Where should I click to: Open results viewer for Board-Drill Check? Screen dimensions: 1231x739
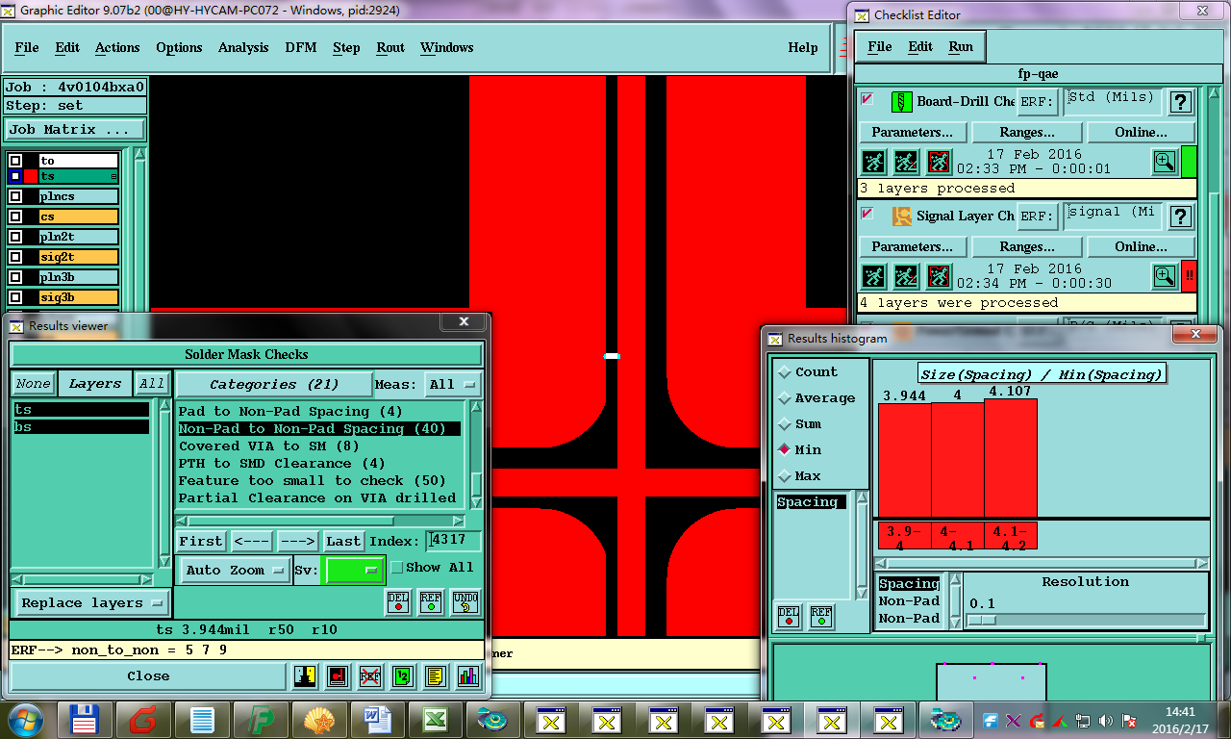point(1164,162)
